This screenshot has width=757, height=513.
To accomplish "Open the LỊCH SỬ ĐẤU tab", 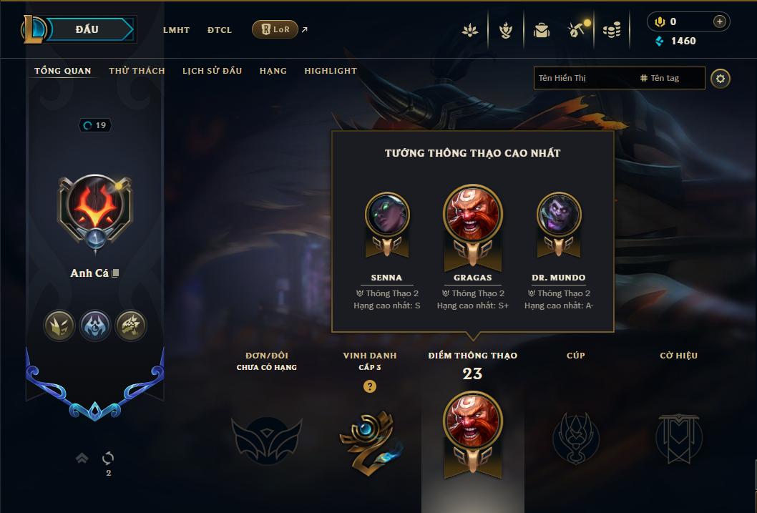I will coord(212,71).
